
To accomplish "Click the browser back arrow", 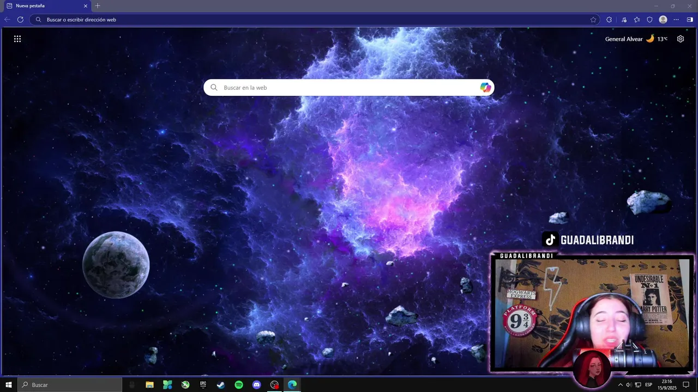I will tap(7, 20).
